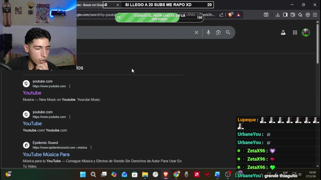The height and width of the screenshot is (180, 321).
Task: Close the Buscar con Google tab
Action: (118, 5)
